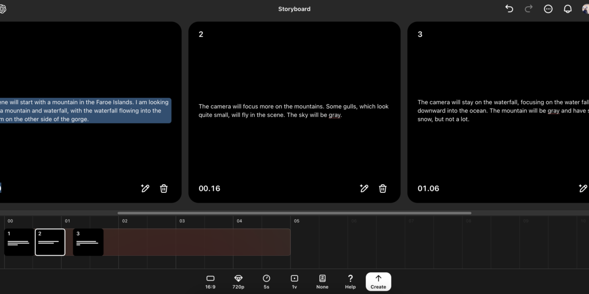
Task: Delete storyboard card 2
Action: click(383, 188)
